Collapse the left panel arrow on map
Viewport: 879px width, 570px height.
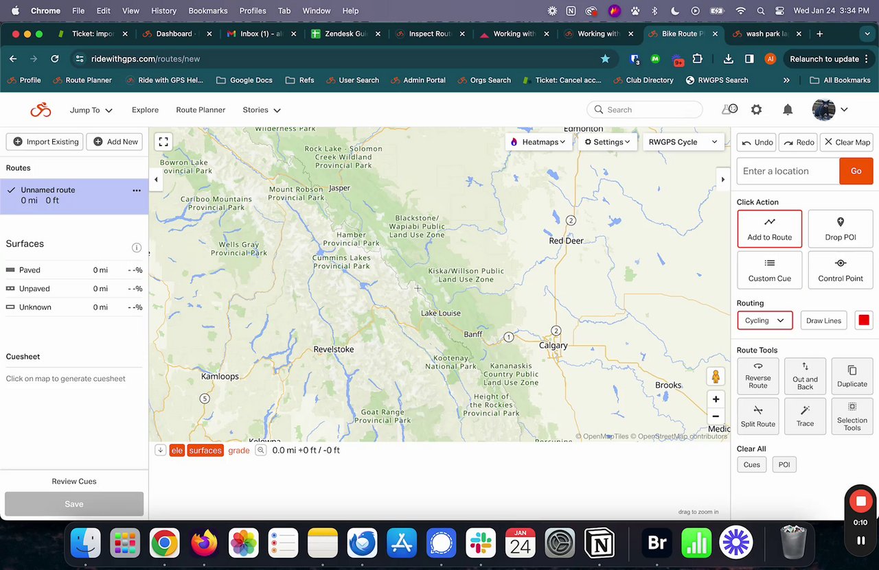[x=156, y=180]
